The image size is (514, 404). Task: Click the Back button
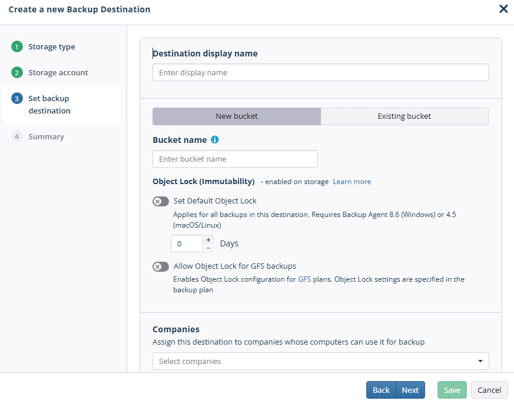pos(381,390)
